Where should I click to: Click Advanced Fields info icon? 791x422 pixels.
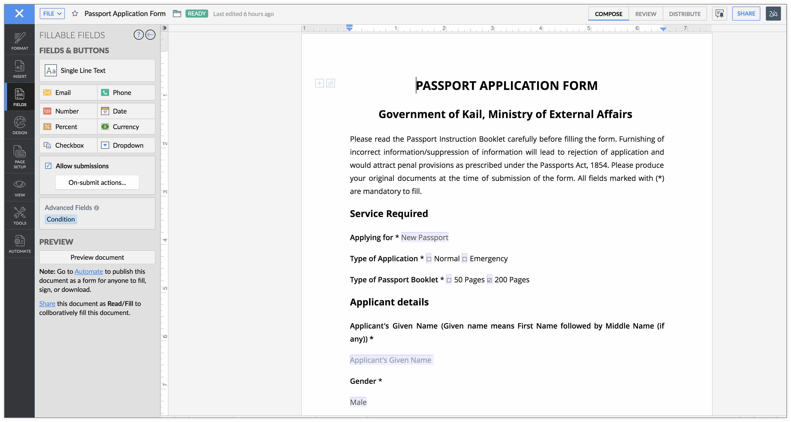pos(96,208)
